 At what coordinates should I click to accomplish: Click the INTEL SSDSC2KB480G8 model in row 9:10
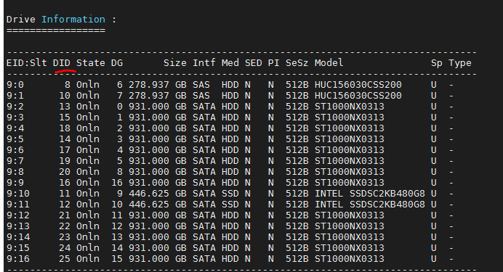pyautogui.click(x=369, y=194)
